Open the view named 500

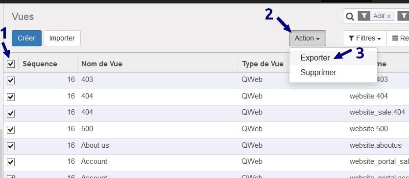coord(87,129)
